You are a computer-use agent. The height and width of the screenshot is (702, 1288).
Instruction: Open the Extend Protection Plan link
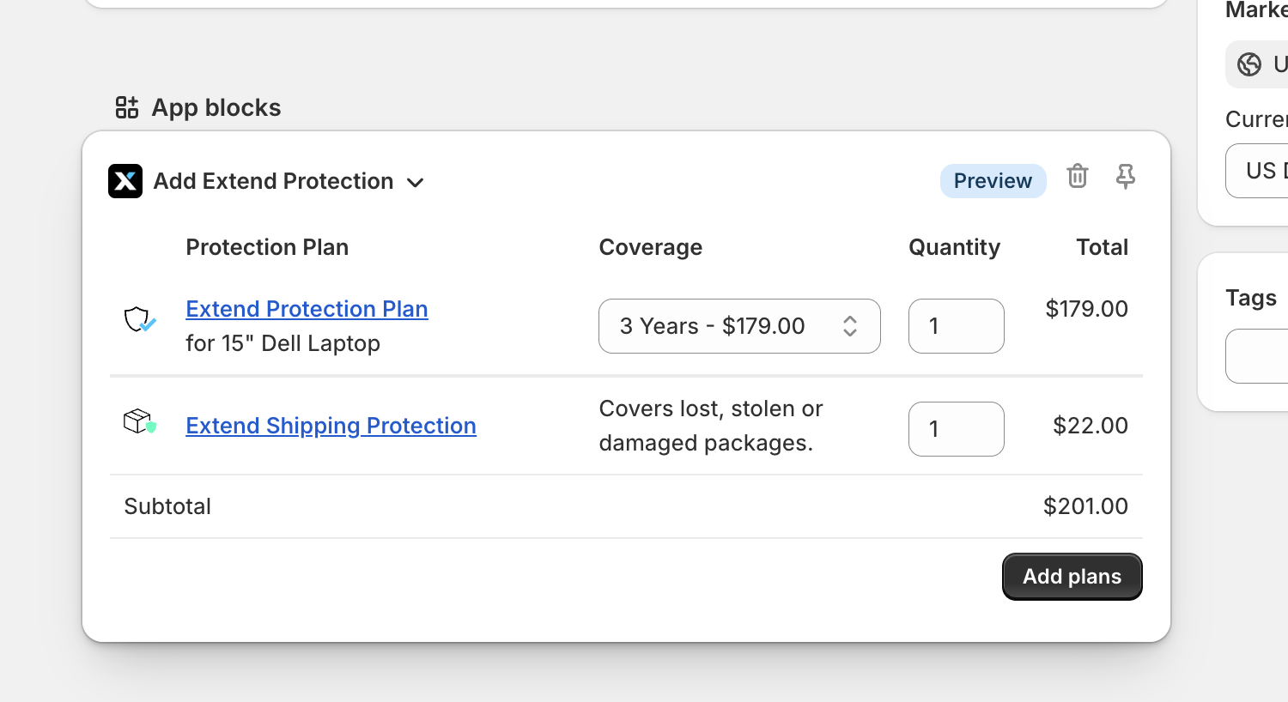pyautogui.click(x=307, y=309)
